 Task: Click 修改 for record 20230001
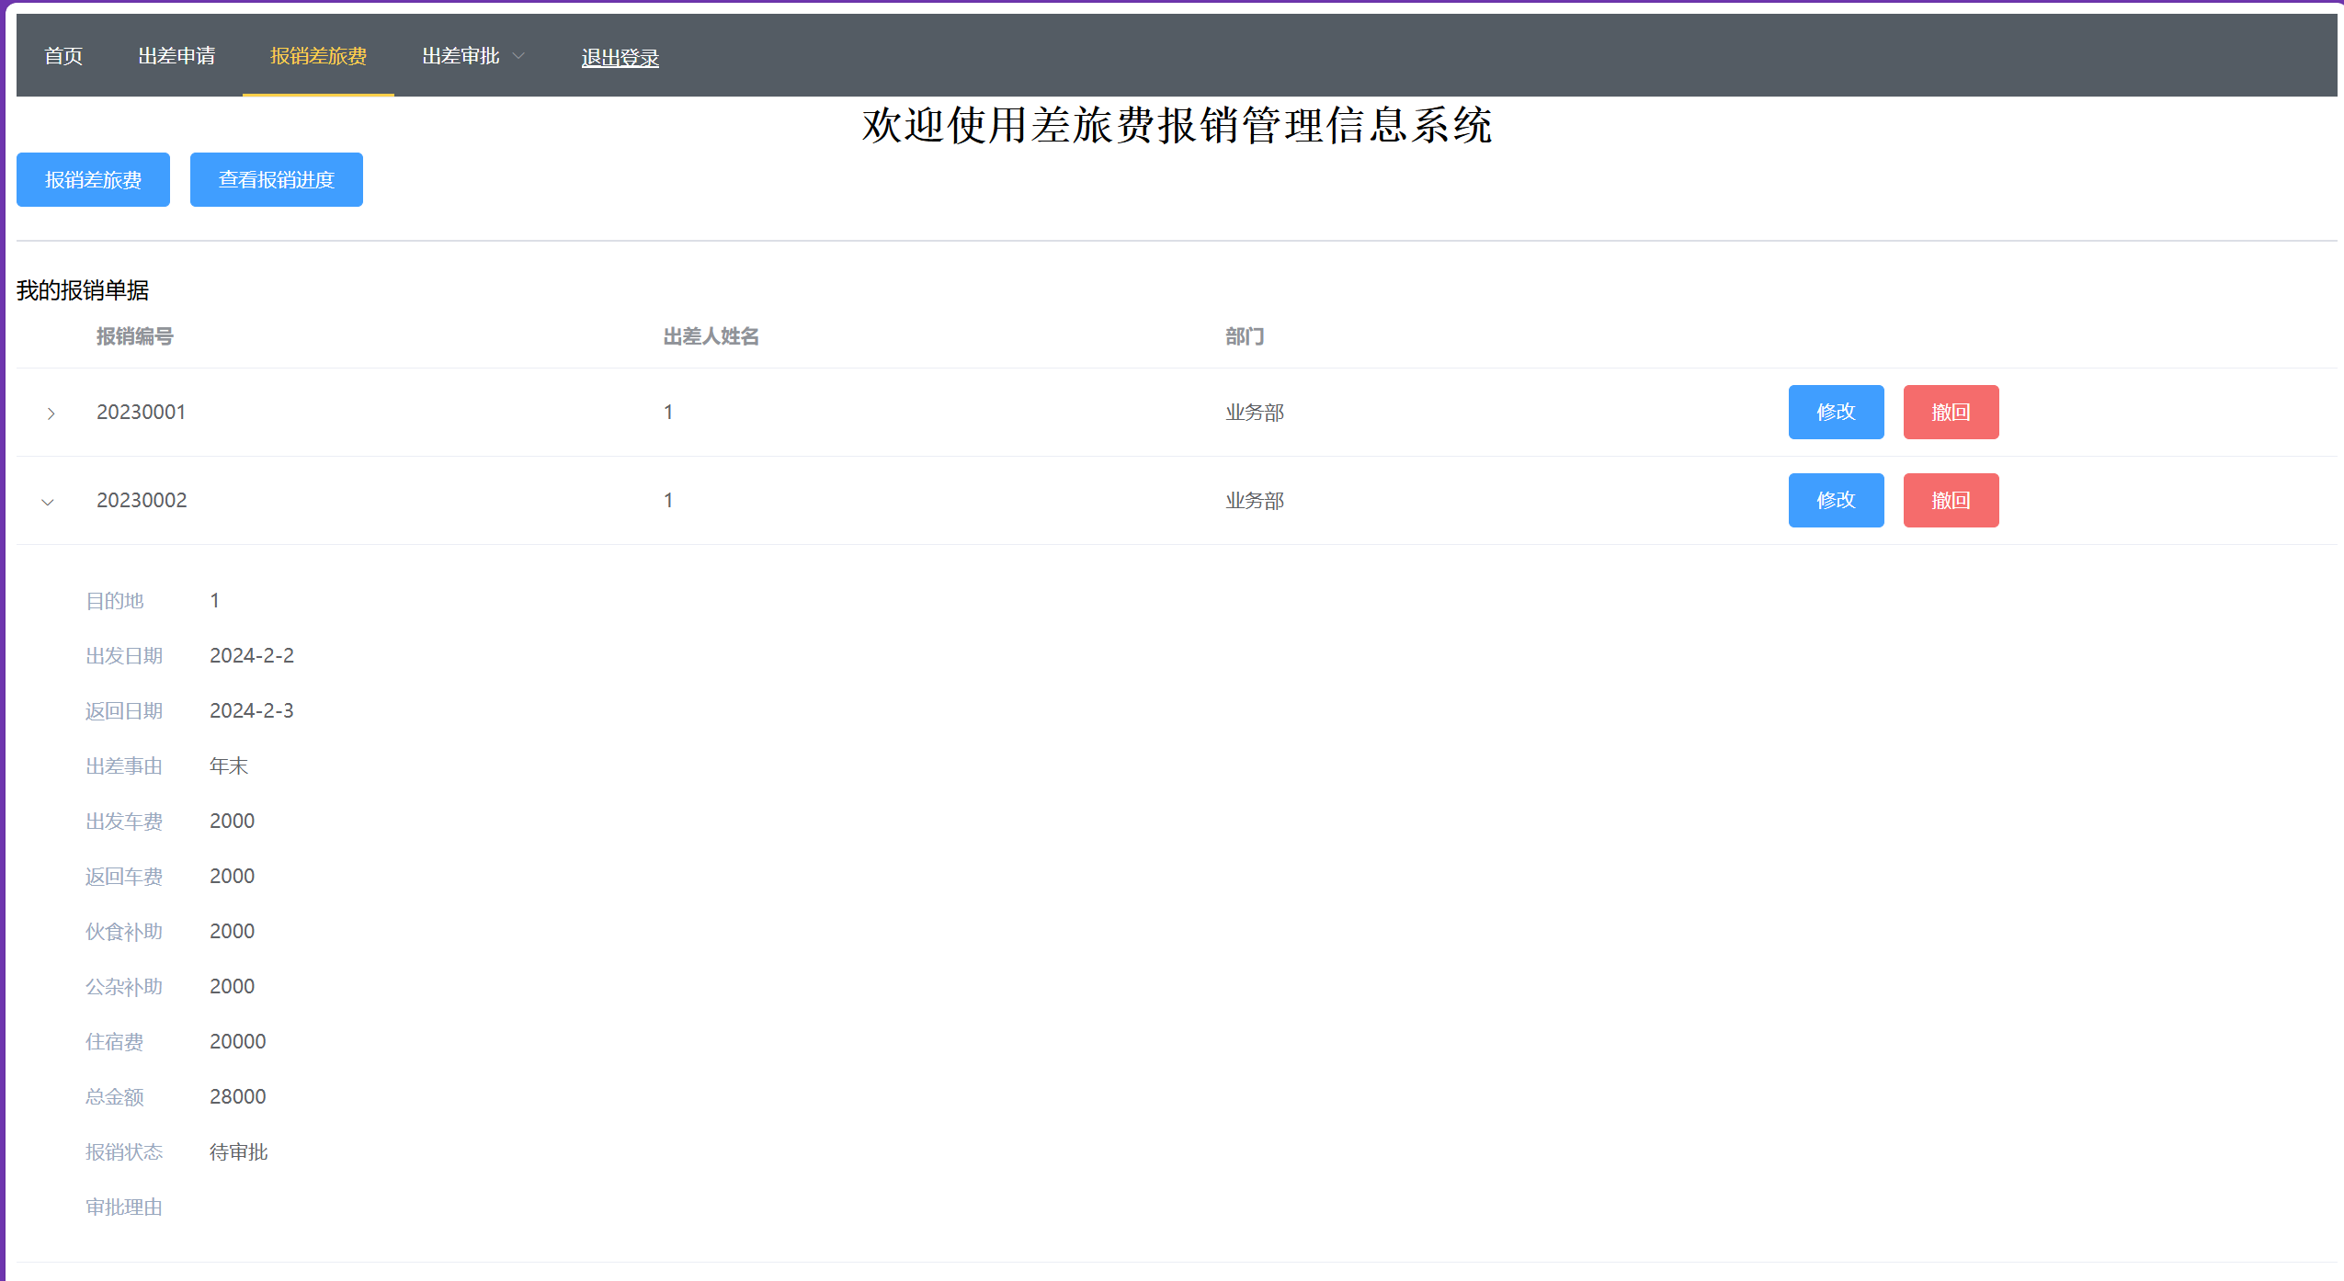coord(1836,413)
